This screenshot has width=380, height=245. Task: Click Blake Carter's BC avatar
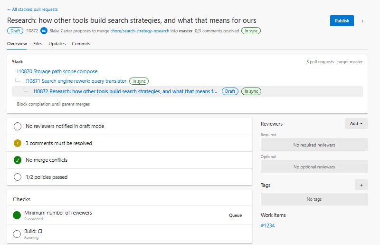[x=44, y=31]
